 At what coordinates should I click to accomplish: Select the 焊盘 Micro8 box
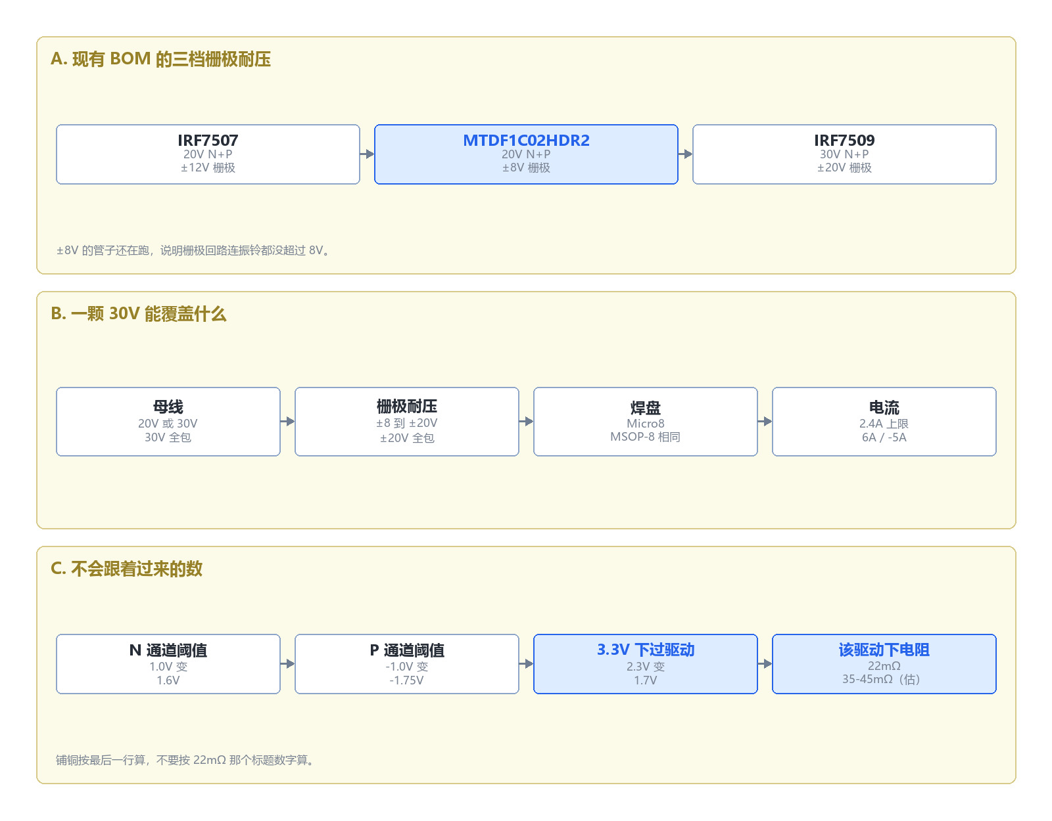[x=646, y=422]
